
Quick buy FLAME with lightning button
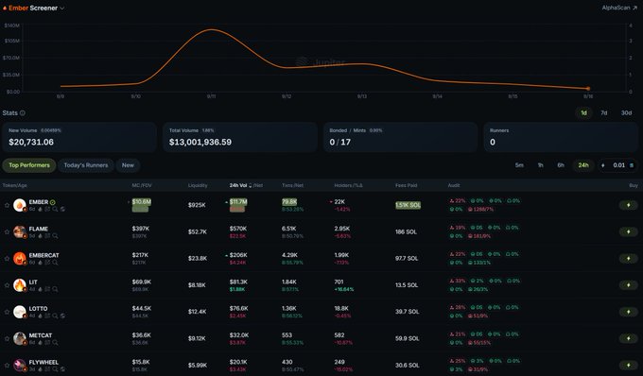click(628, 231)
